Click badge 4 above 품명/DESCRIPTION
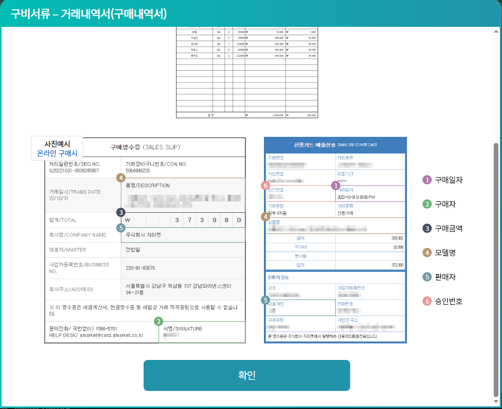 120,178
